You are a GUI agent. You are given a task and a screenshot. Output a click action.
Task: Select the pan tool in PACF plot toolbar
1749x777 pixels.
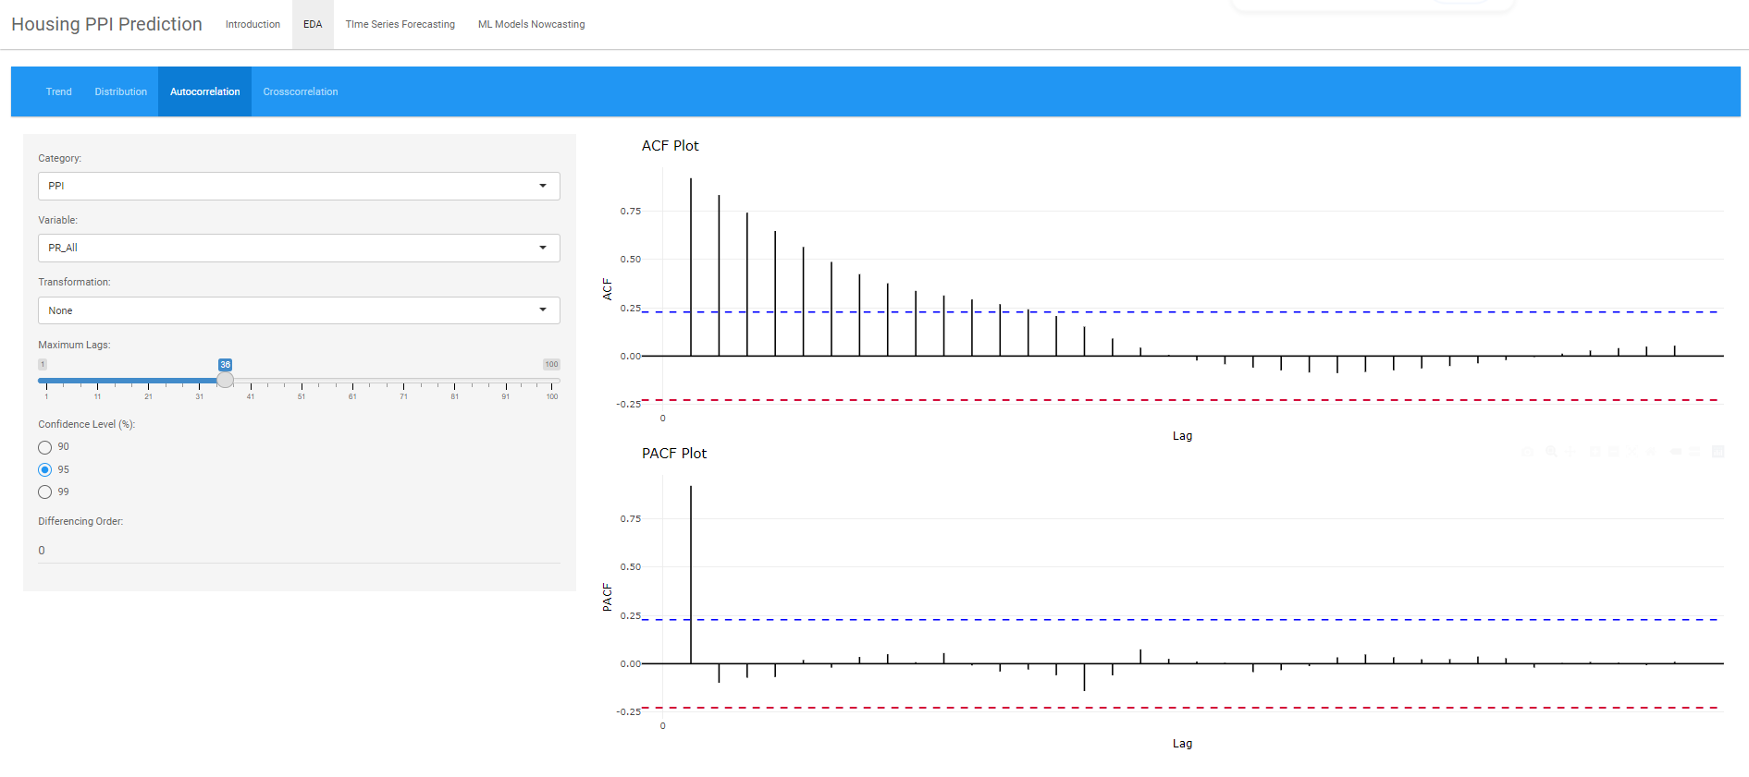(1570, 452)
